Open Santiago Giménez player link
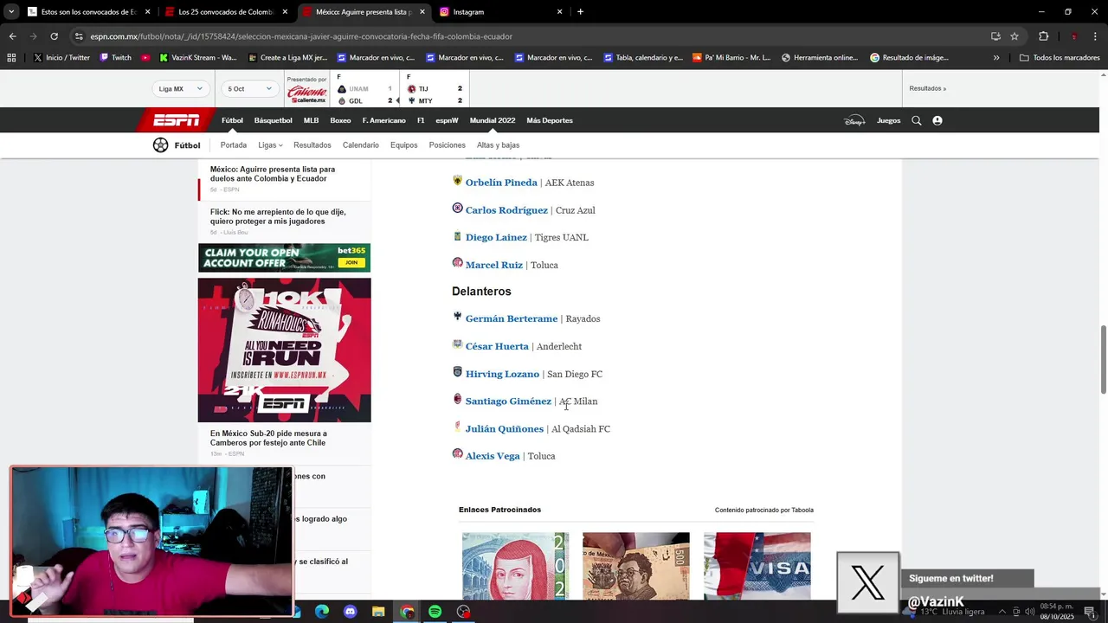Image resolution: width=1108 pixels, height=623 pixels. pos(508,401)
